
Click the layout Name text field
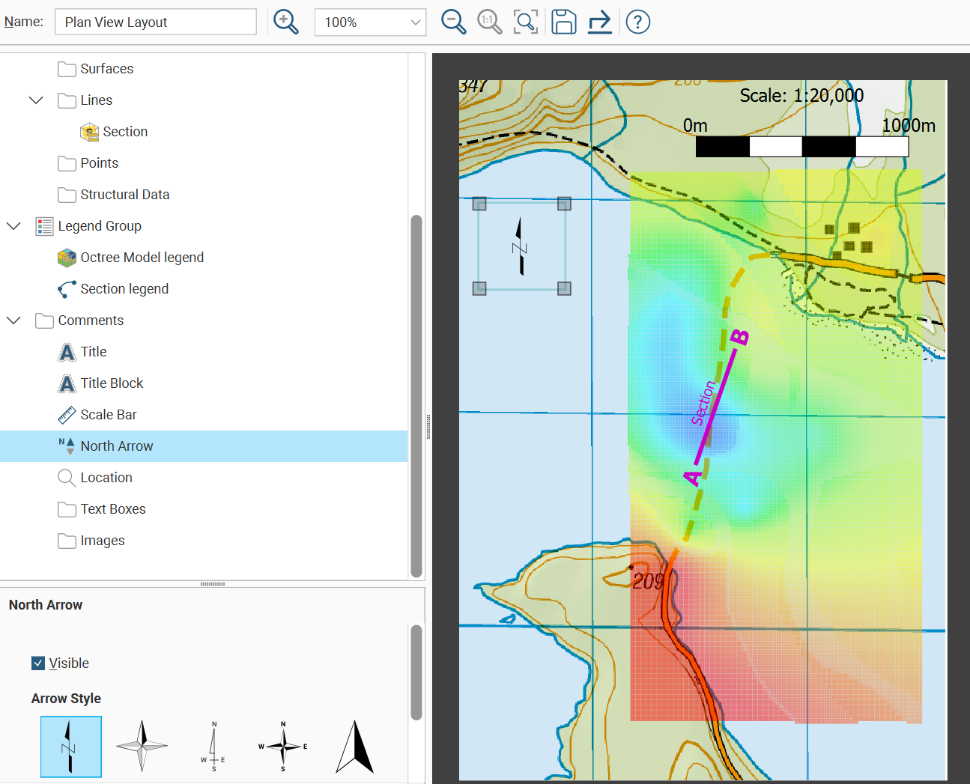pos(156,22)
